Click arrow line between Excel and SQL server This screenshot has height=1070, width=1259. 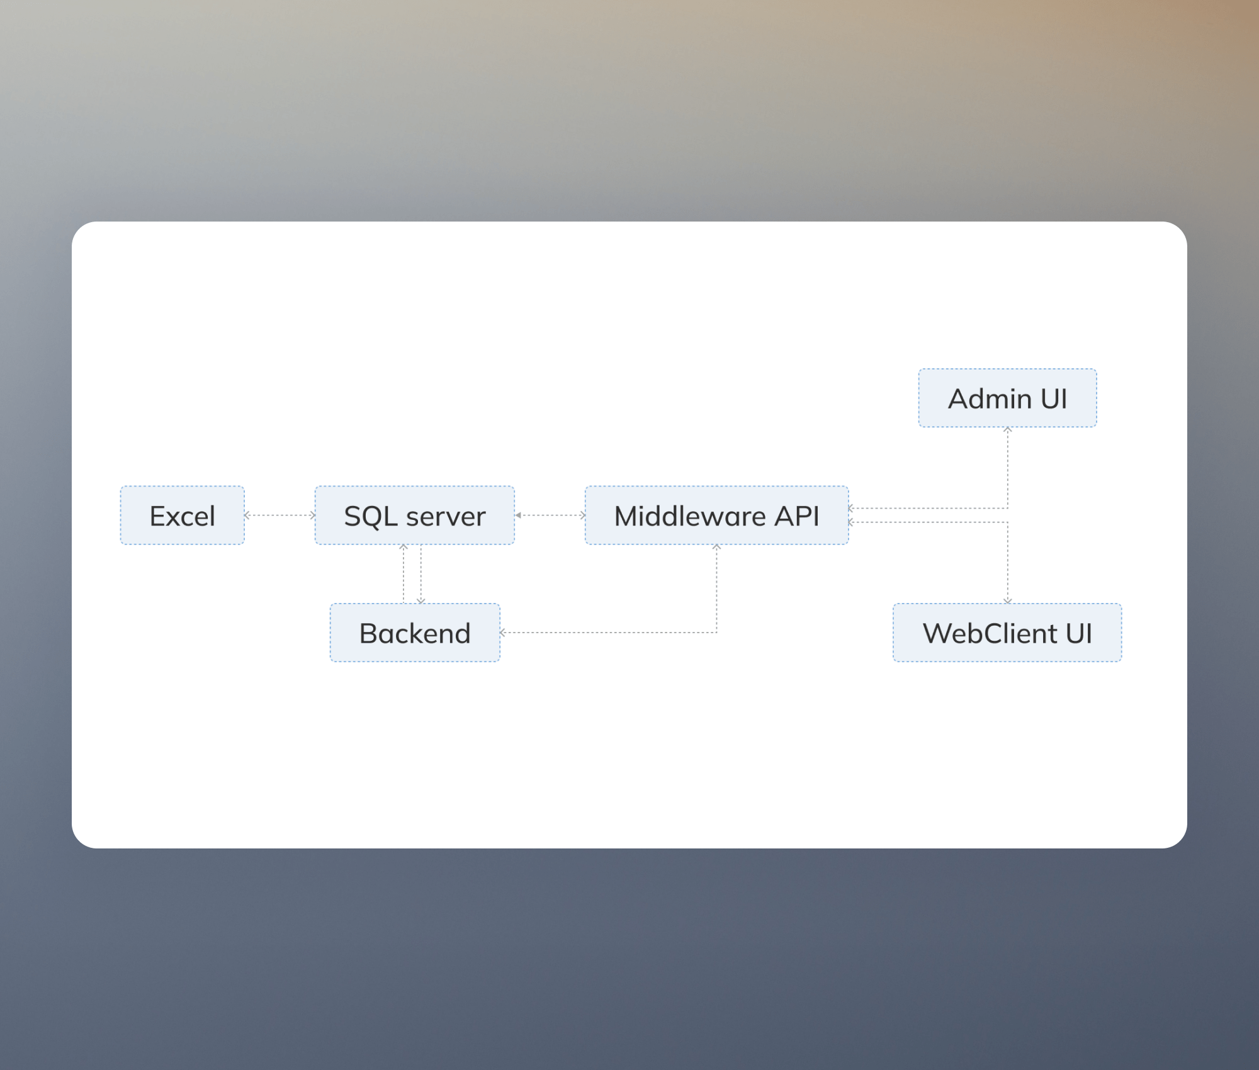point(279,515)
